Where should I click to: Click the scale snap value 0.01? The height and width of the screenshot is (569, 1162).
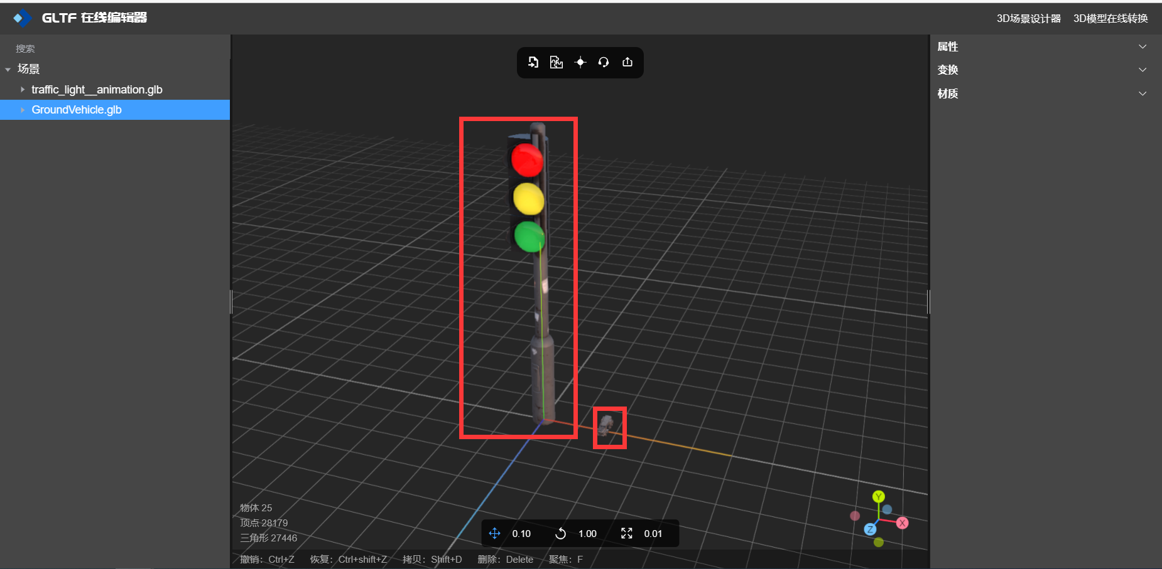click(653, 534)
